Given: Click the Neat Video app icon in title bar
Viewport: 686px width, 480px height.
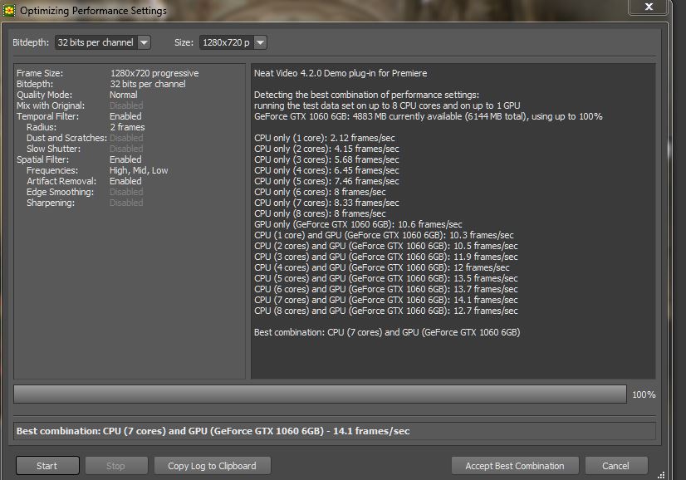Looking at the screenshot, I should pyautogui.click(x=9, y=10).
